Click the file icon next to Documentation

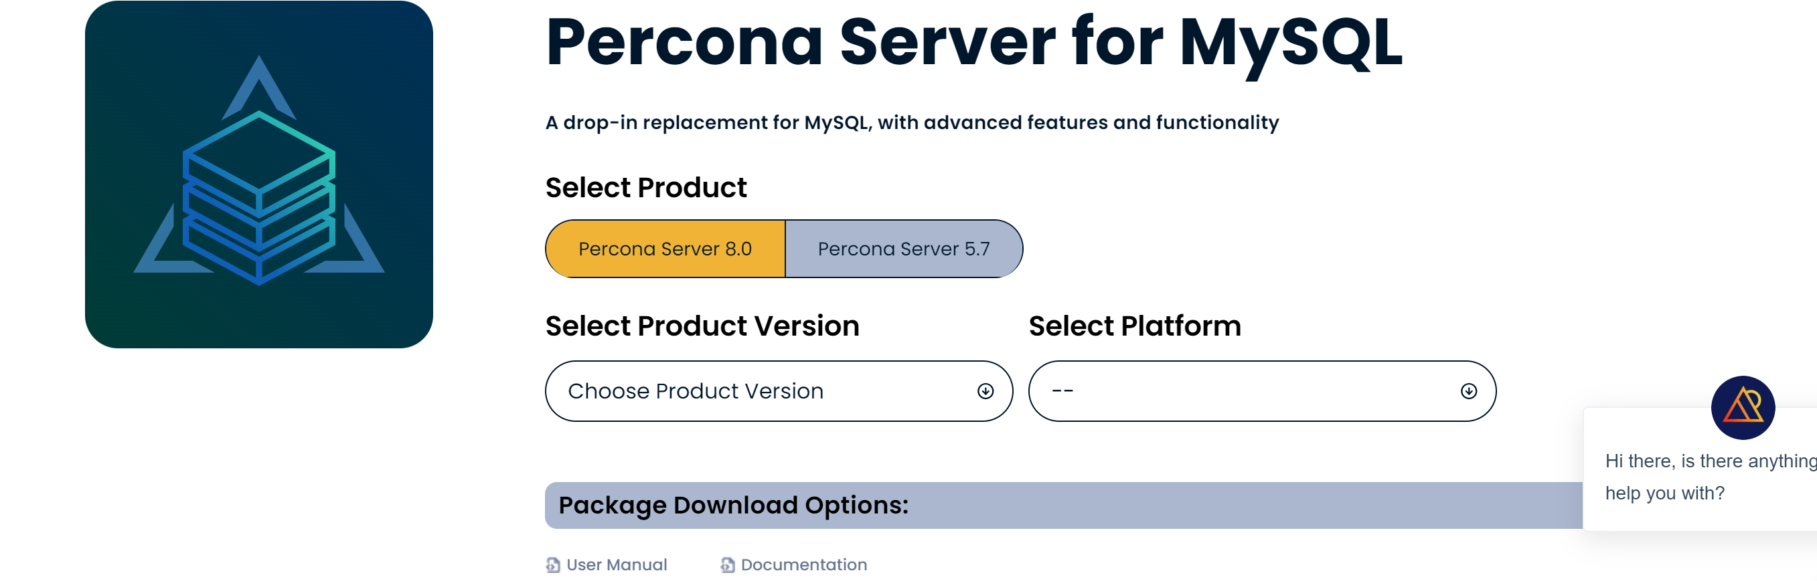[x=727, y=564]
